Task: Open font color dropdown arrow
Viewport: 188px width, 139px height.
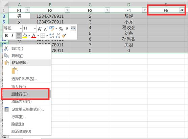Action: 38,36
